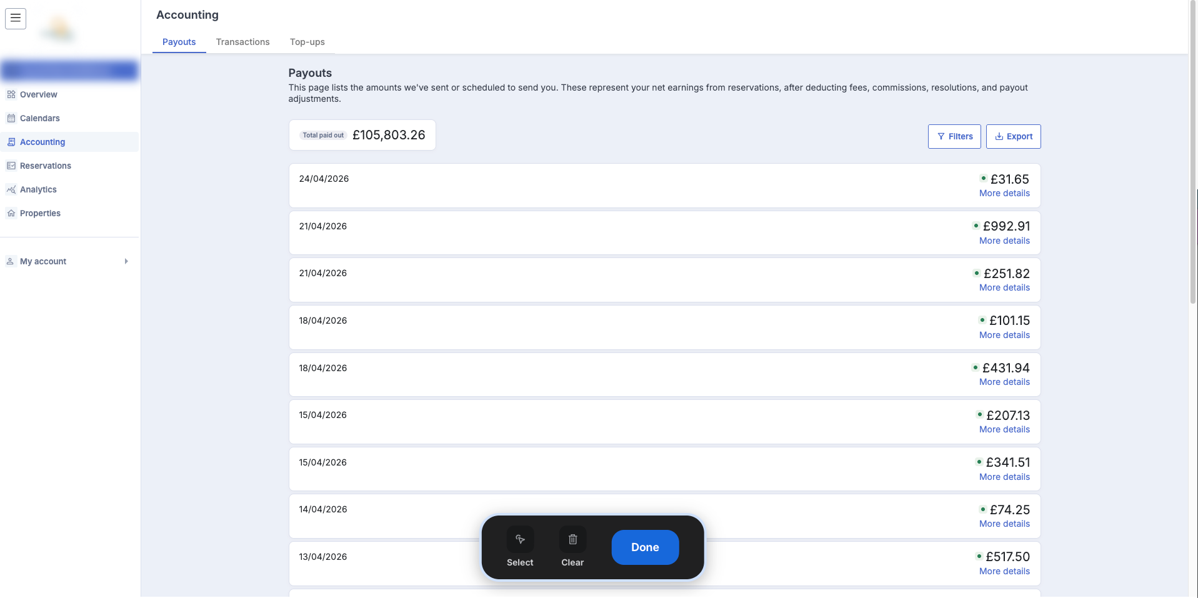Viewport: 1198px width, 598px height.
Task: Click the Properties house icon
Action: (x=11, y=213)
